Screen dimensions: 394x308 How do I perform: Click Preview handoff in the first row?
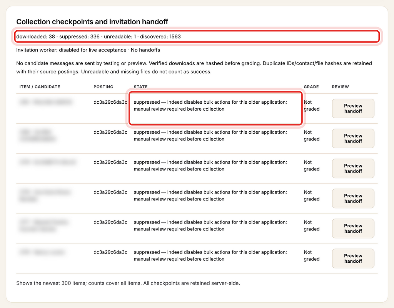(353, 108)
